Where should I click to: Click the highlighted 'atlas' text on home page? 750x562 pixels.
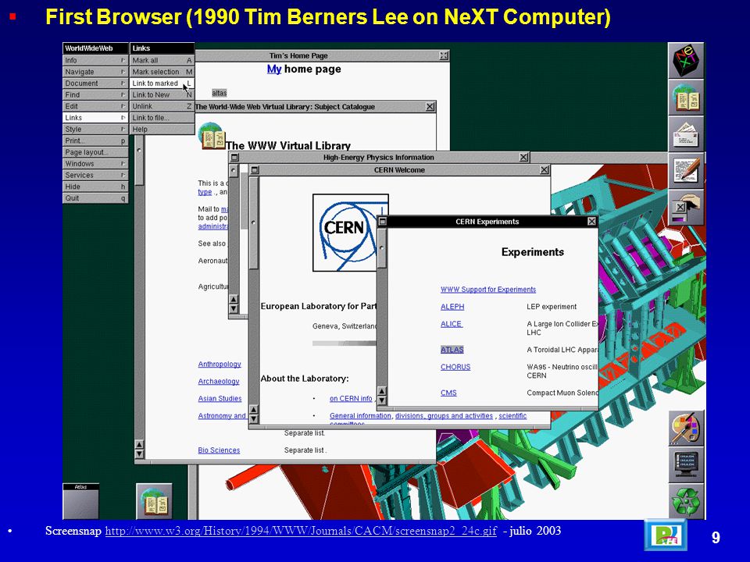[x=220, y=93]
